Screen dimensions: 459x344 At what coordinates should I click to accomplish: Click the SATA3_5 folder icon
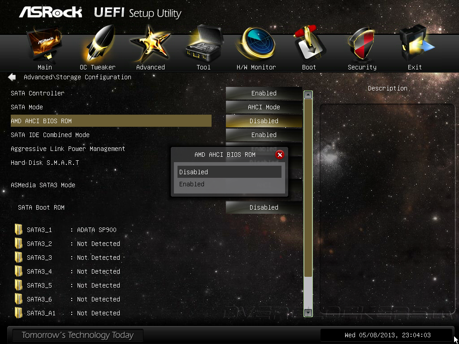18,285
